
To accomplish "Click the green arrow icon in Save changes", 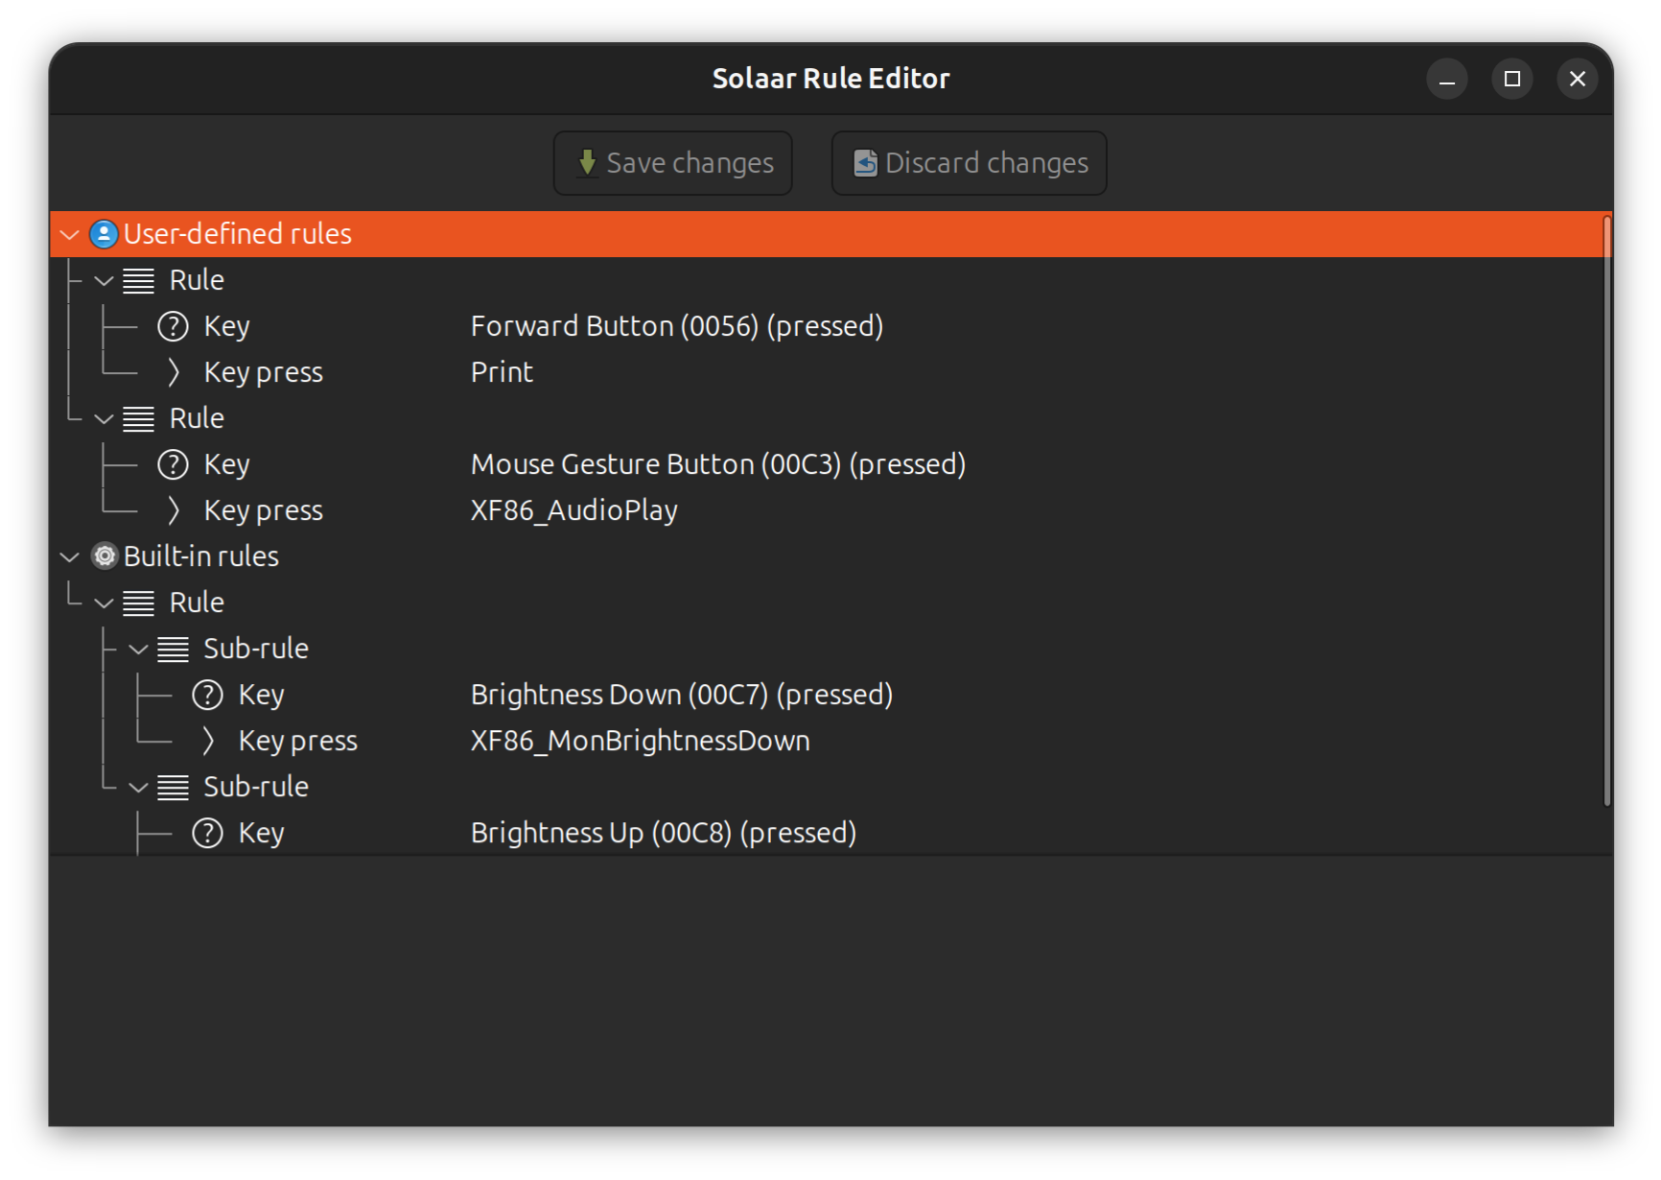I will coord(588,163).
